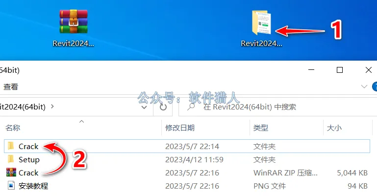The height and width of the screenshot is (196, 377).
Task: Select the size 94 KB
Action: point(357,186)
